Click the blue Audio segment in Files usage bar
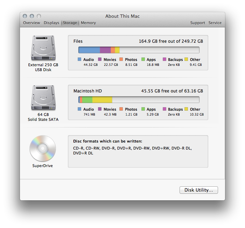 89,50
